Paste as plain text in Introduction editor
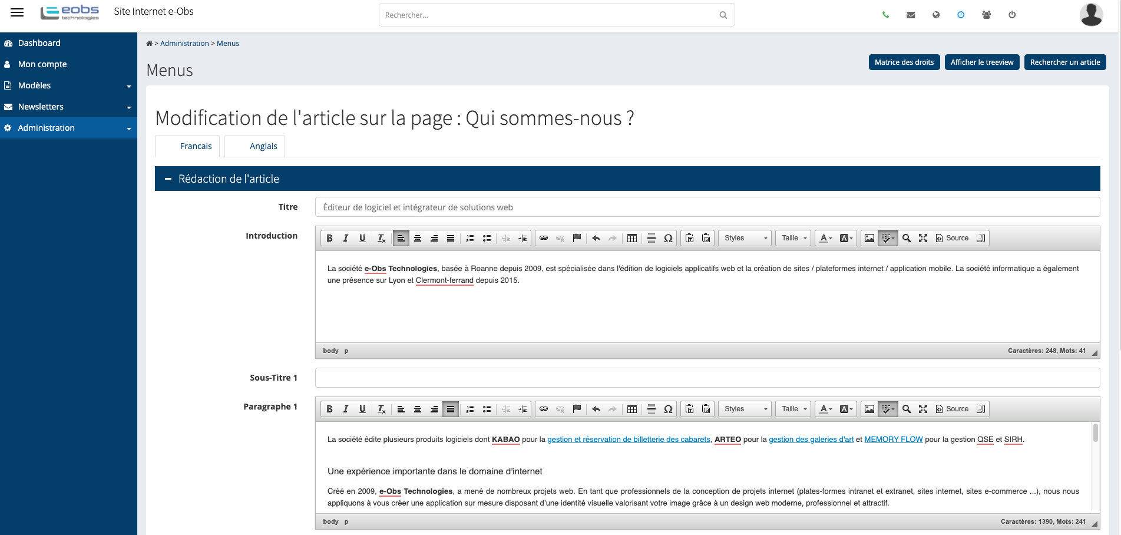The height and width of the screenshot is (535, 1121). (690, 238)
